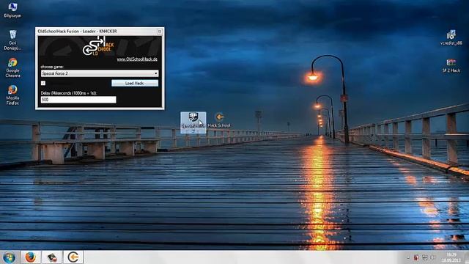This screenshot has height=264, width=469.
Task: Click the OldSchool Hack logo banner
Action: click(x=99, y=46)
